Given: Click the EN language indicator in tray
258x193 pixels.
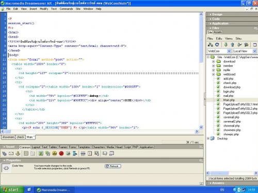Looking at the screenshot, I should tap(222, 190).
